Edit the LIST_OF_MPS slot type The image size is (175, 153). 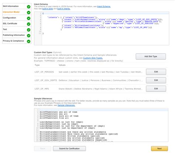tap(156, 88)
